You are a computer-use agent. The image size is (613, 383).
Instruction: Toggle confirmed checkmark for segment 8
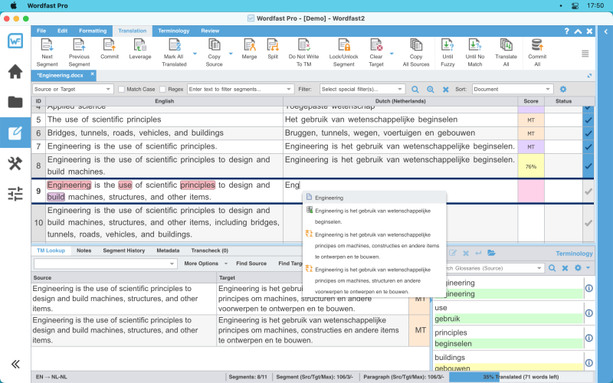click(x=588, y=166)
